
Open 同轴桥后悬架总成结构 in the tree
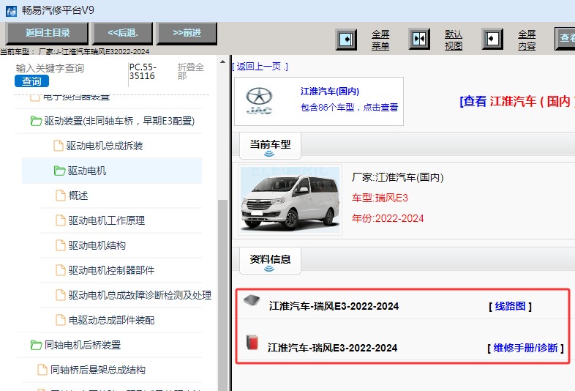pos(97,370)
